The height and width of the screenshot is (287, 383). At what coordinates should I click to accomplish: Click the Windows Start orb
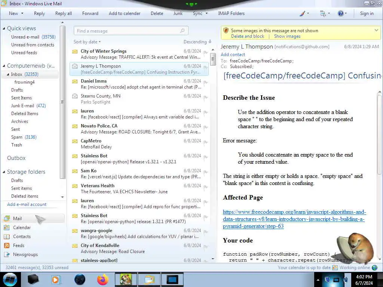point(10,280)
